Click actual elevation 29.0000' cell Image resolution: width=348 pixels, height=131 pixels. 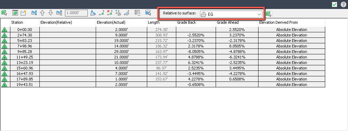coord(121,52)
